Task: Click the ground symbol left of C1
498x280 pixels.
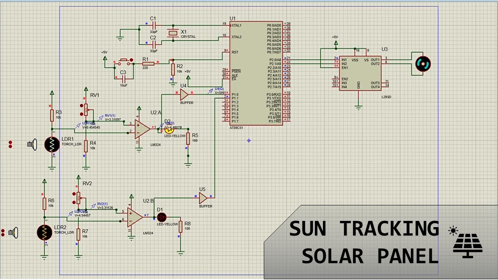Action: 120,38
